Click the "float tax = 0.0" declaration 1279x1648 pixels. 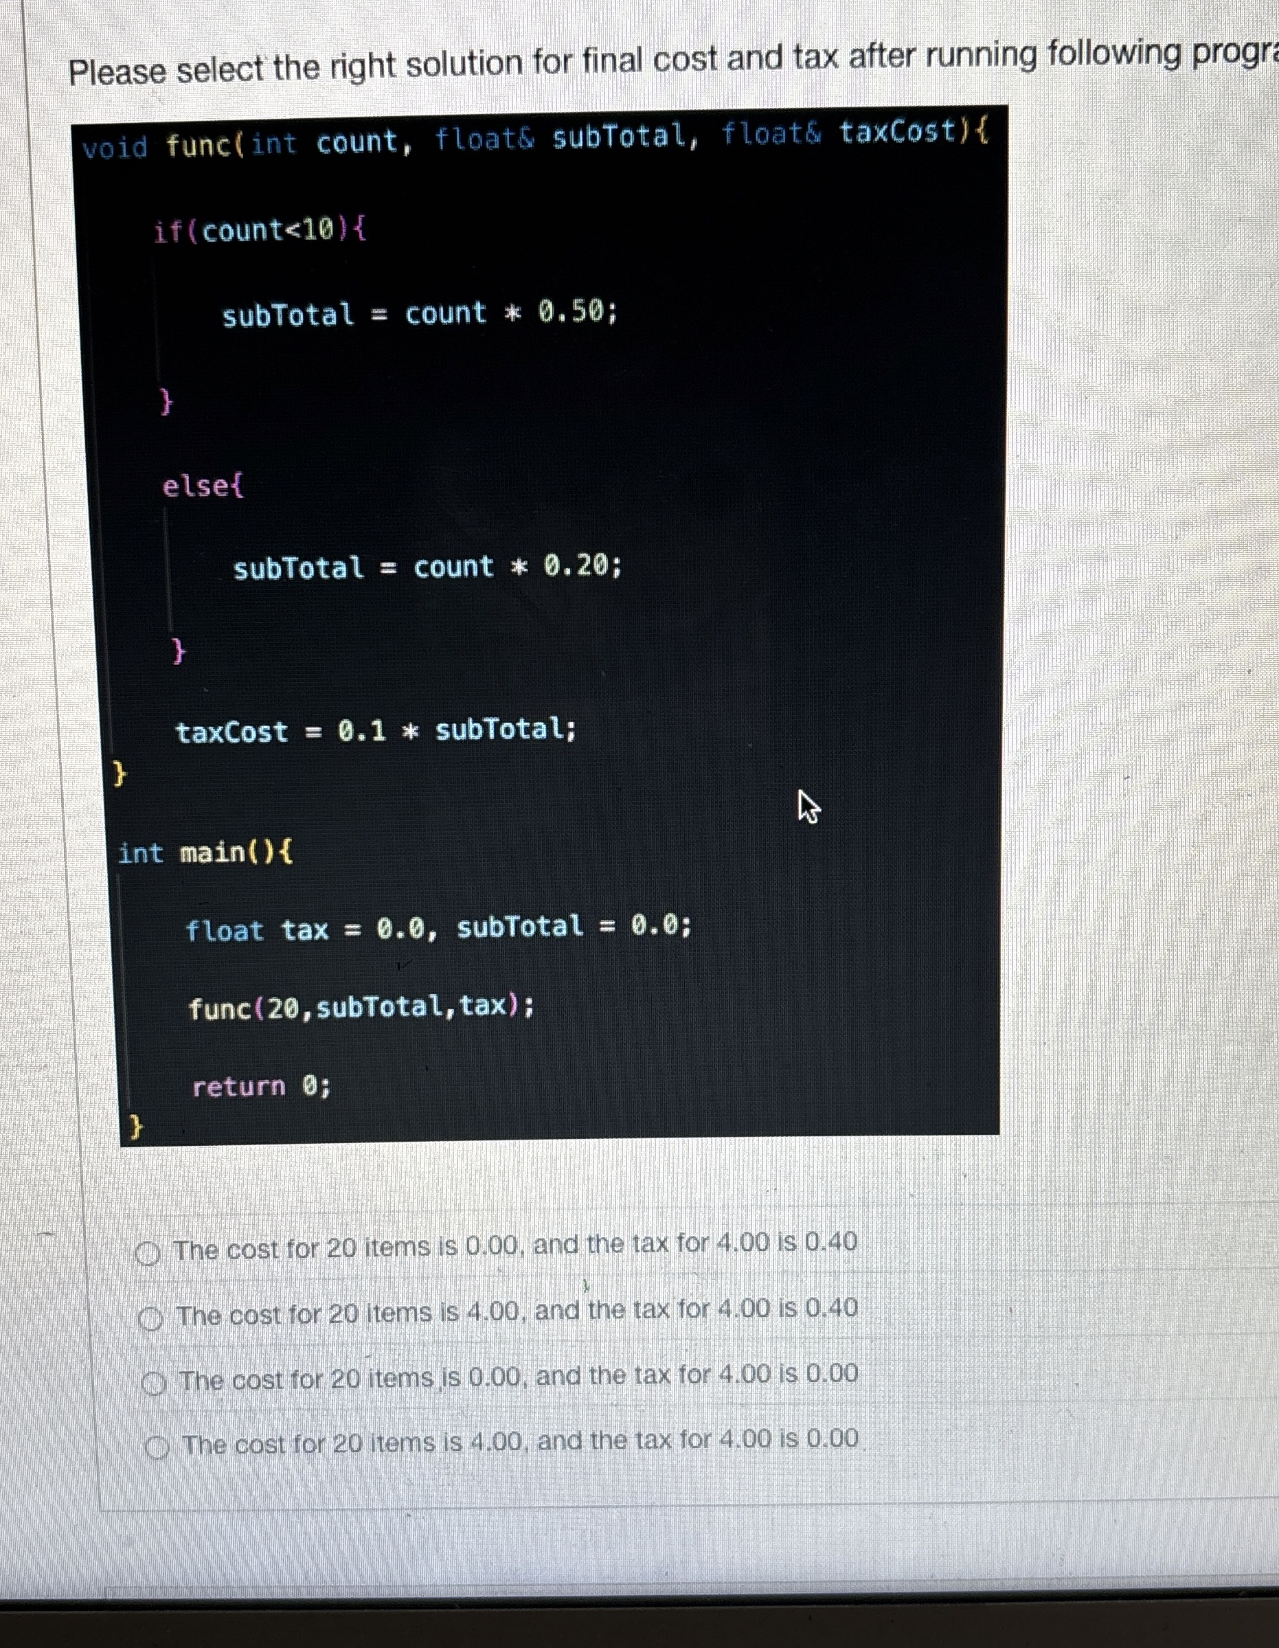(x=438, y=930)
